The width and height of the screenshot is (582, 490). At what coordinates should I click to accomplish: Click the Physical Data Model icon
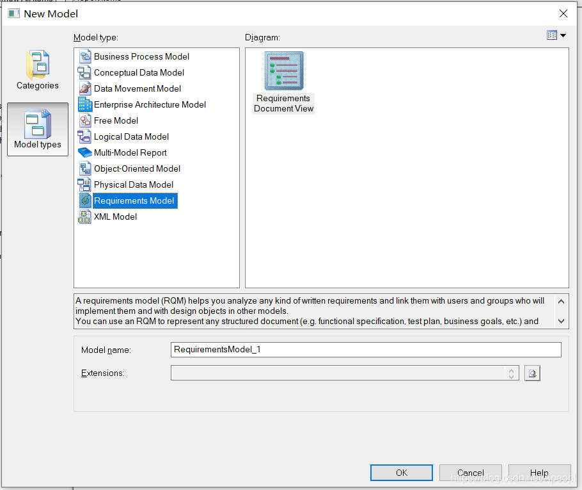[84, 184]
